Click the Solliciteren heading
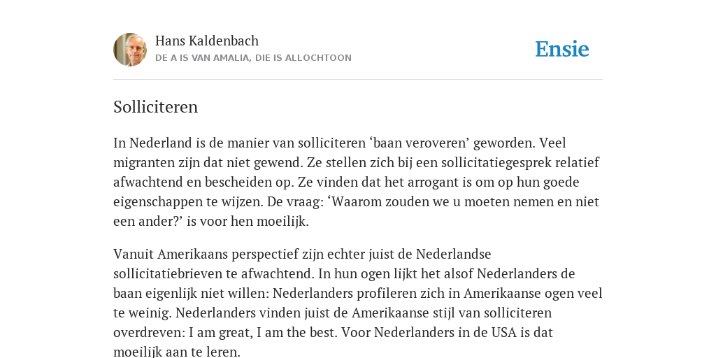 tap(156, 107)
